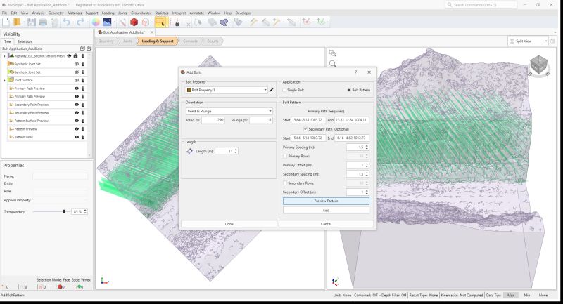563x304 pixels.
Task: Click the Redo arrow icon
Action: 80,22
